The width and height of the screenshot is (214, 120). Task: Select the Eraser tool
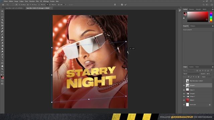tap(2, 43)
